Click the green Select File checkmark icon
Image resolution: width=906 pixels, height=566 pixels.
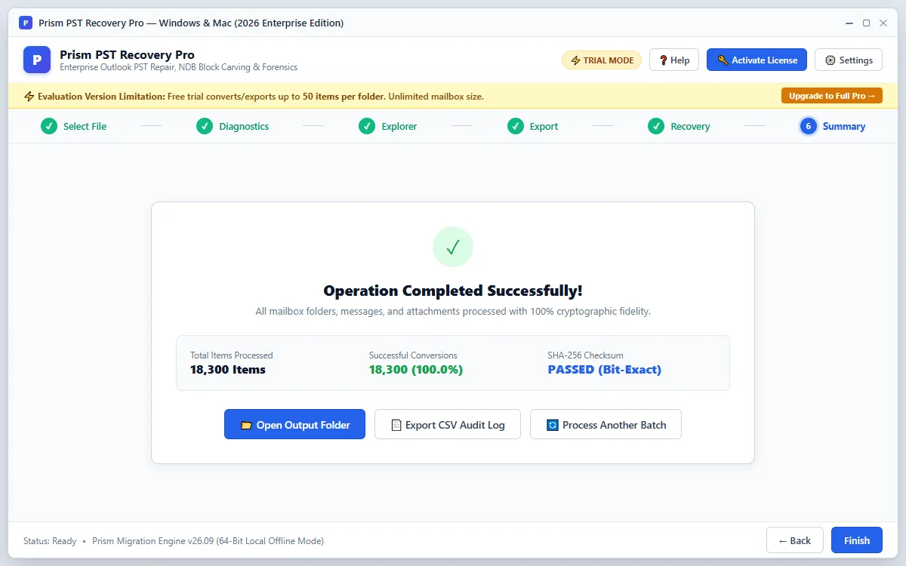click(49, 126)
